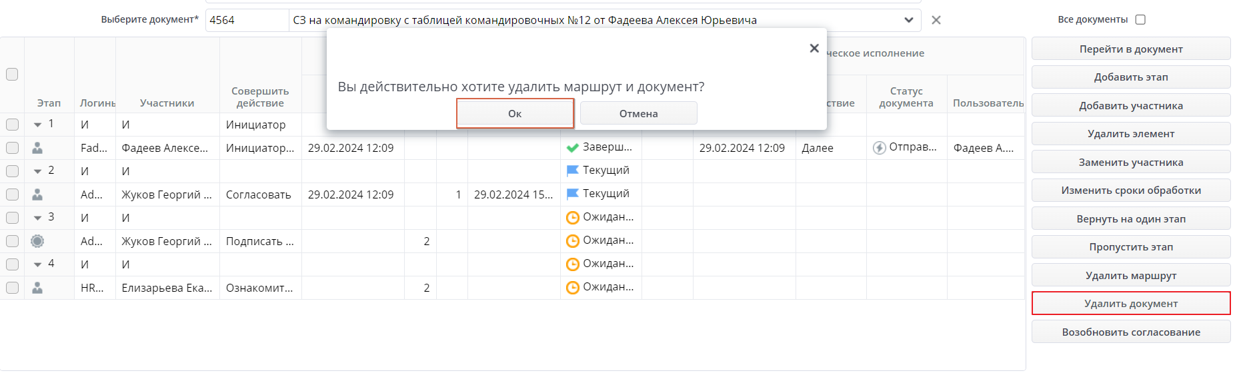Click the Логинь column header
The image size is (1237, 383).
point(97,103)
